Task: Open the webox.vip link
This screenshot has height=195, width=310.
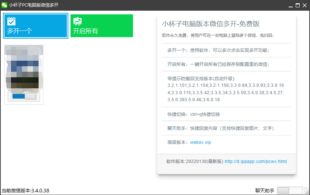Action: coord(201,142)
